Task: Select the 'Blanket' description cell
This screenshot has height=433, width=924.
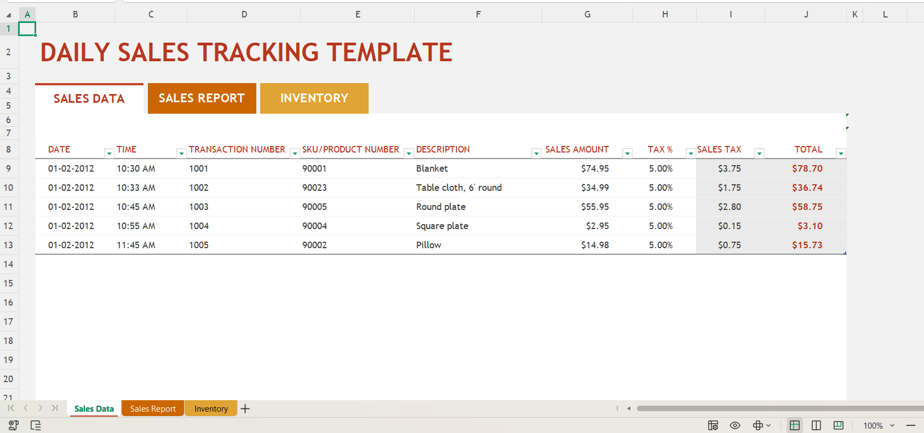Action: pyautogui.click(x=478, y=168)
